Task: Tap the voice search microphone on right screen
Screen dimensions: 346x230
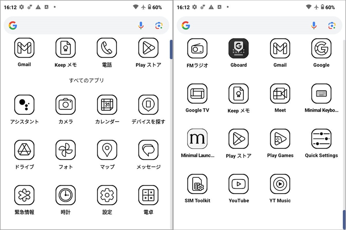Action: pyautogui.click(x=314, y=26)
